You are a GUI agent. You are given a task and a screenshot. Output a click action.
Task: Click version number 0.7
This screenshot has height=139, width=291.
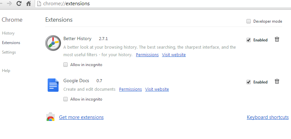click(x=99, y=81)
